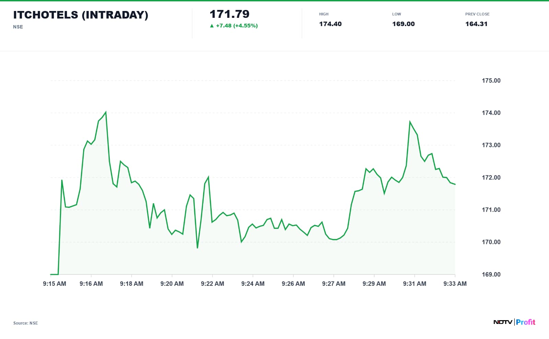The image size is (549, 339).
Task: Click the 172.00 y-axis label
Action: click(491, 177)
